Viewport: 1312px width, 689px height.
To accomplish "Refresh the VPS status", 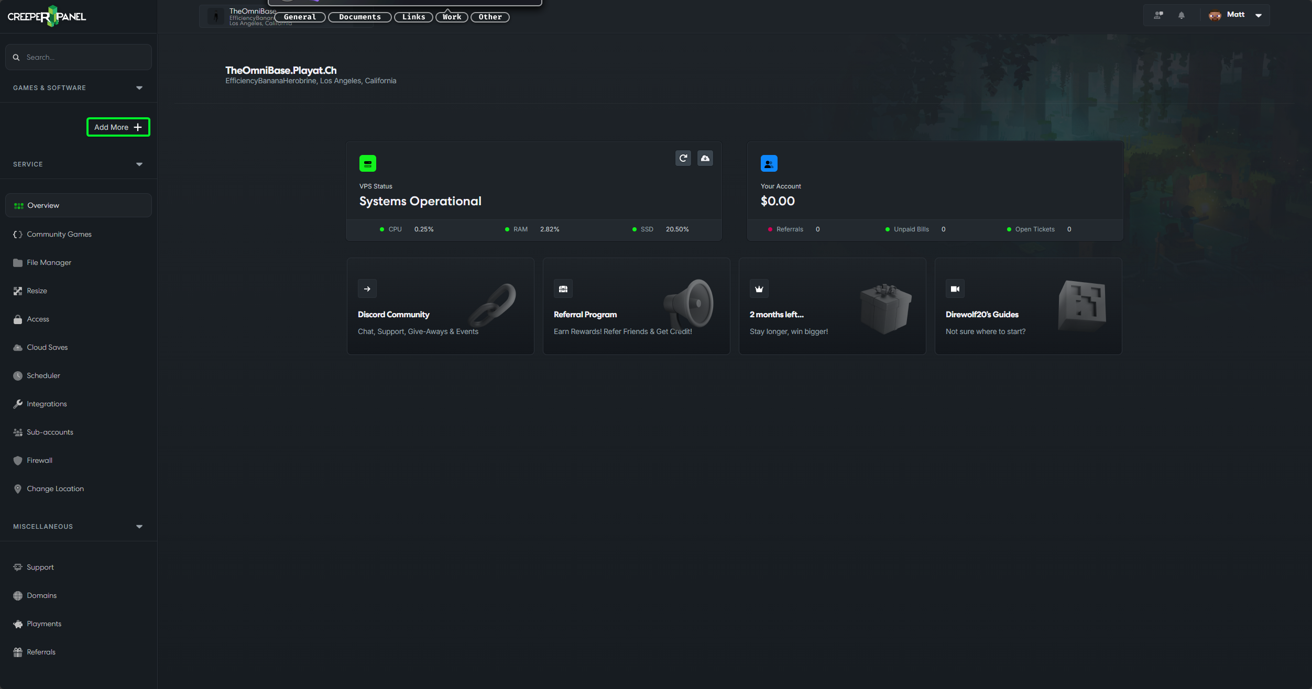I will click(683, 158).
